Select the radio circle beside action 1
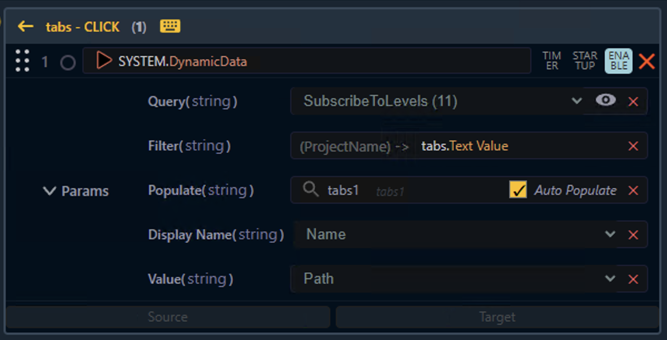The image size is (667, 340). click(68, 62)
